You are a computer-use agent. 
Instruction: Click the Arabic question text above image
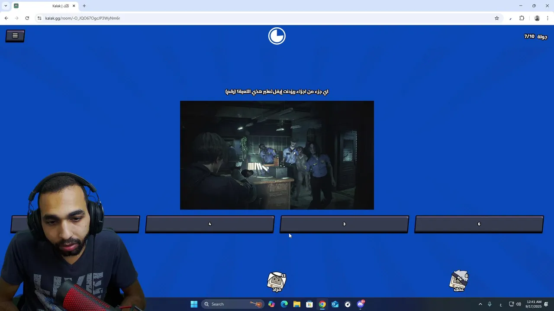pos(277,92)
